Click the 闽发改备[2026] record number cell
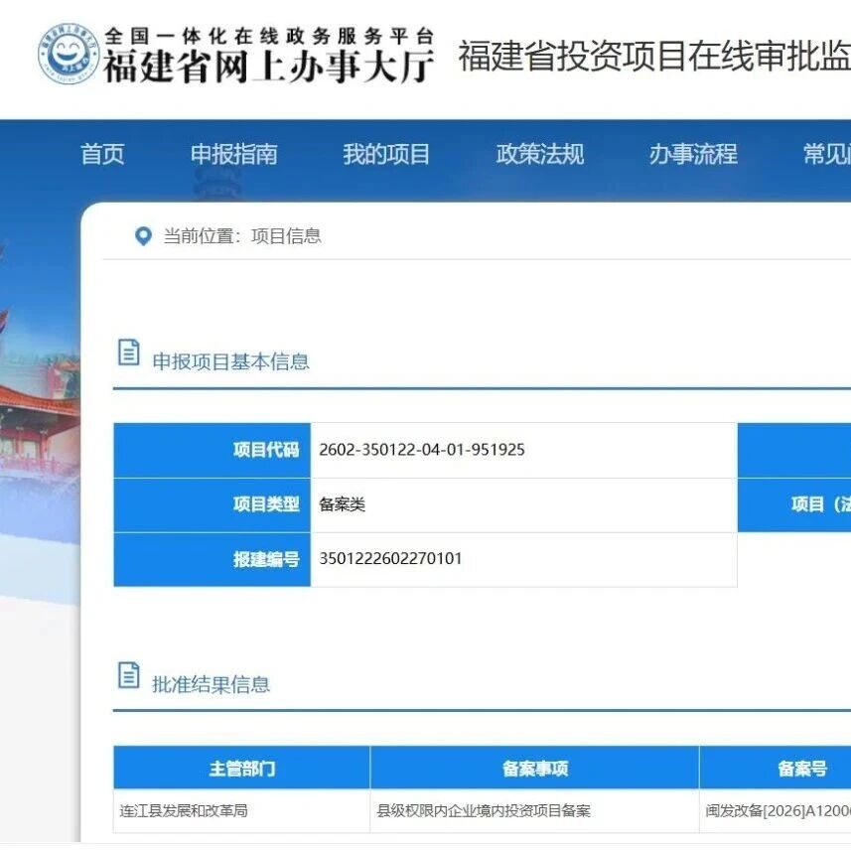Screen dimensions: 851x852 click(x=776, y=810)
